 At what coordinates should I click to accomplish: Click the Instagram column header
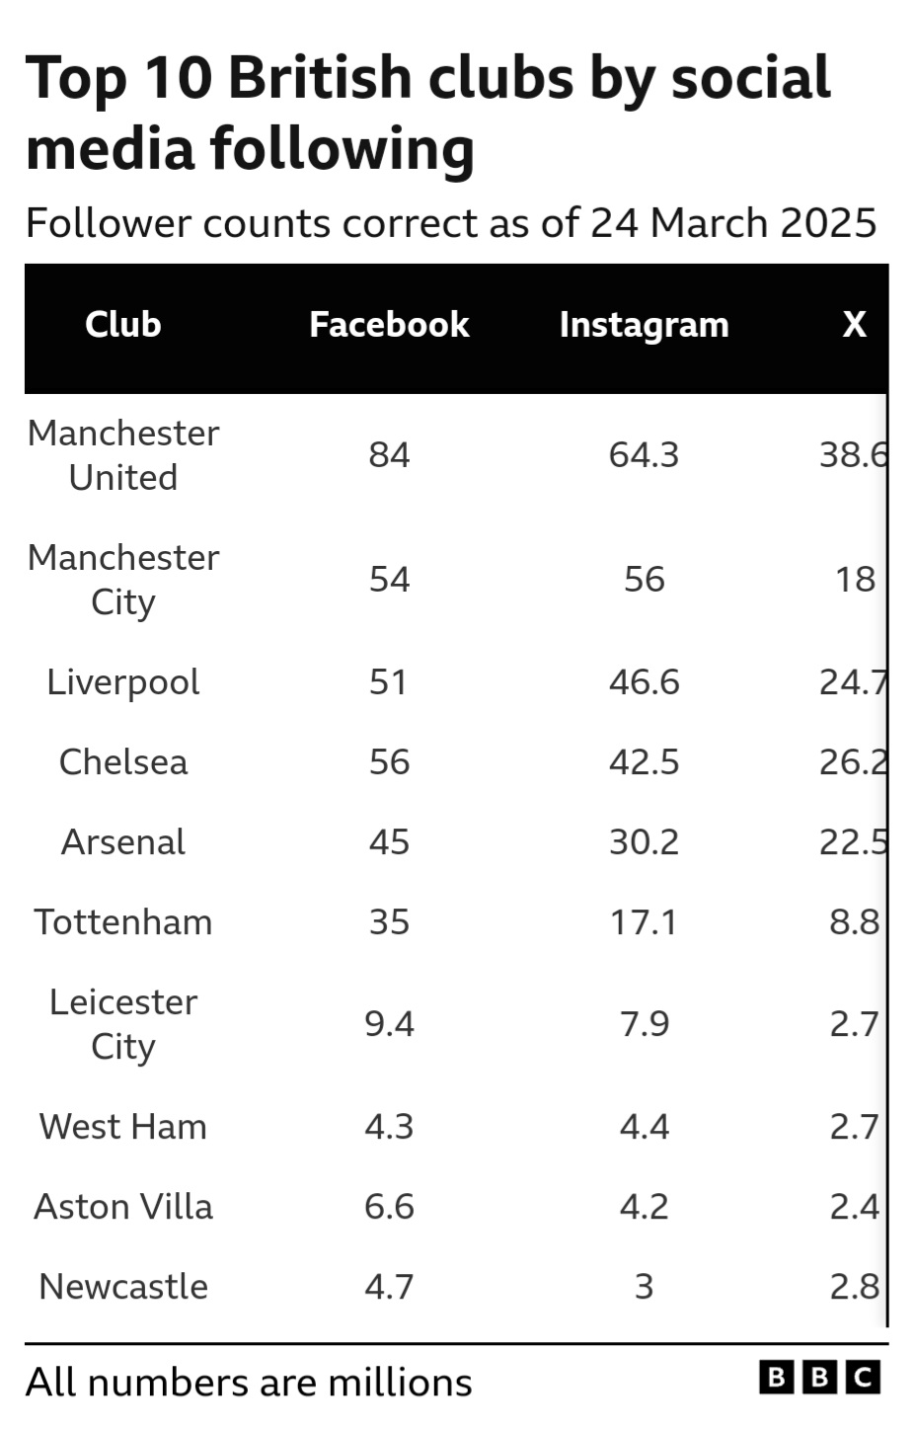tap(644, 325)
